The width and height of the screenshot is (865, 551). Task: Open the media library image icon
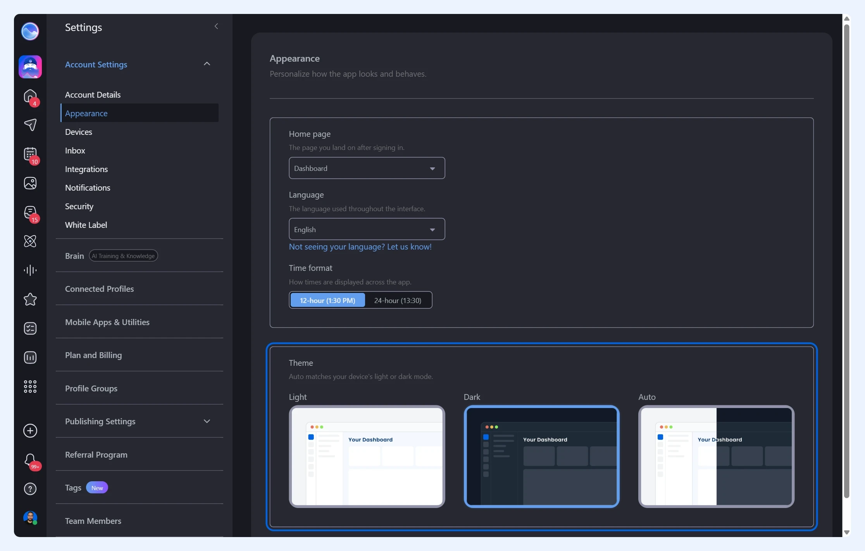click(30, 183)
